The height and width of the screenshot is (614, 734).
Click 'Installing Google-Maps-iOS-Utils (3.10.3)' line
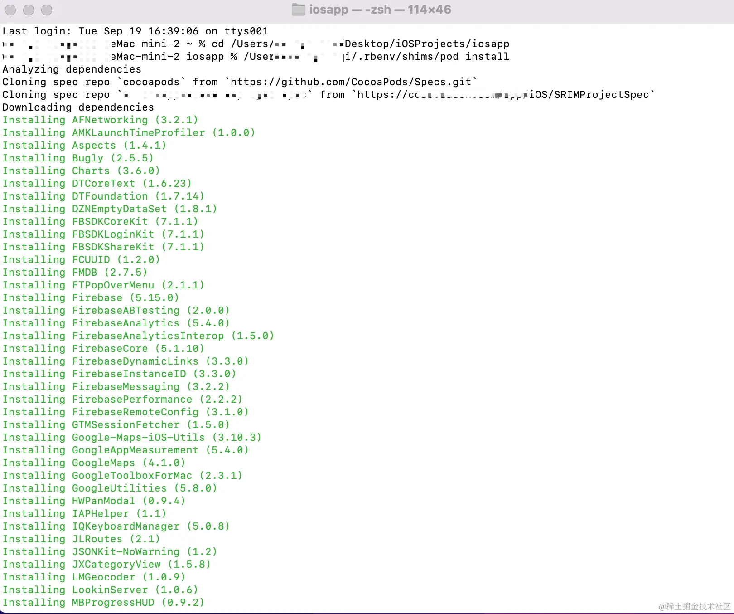(132, 438)
